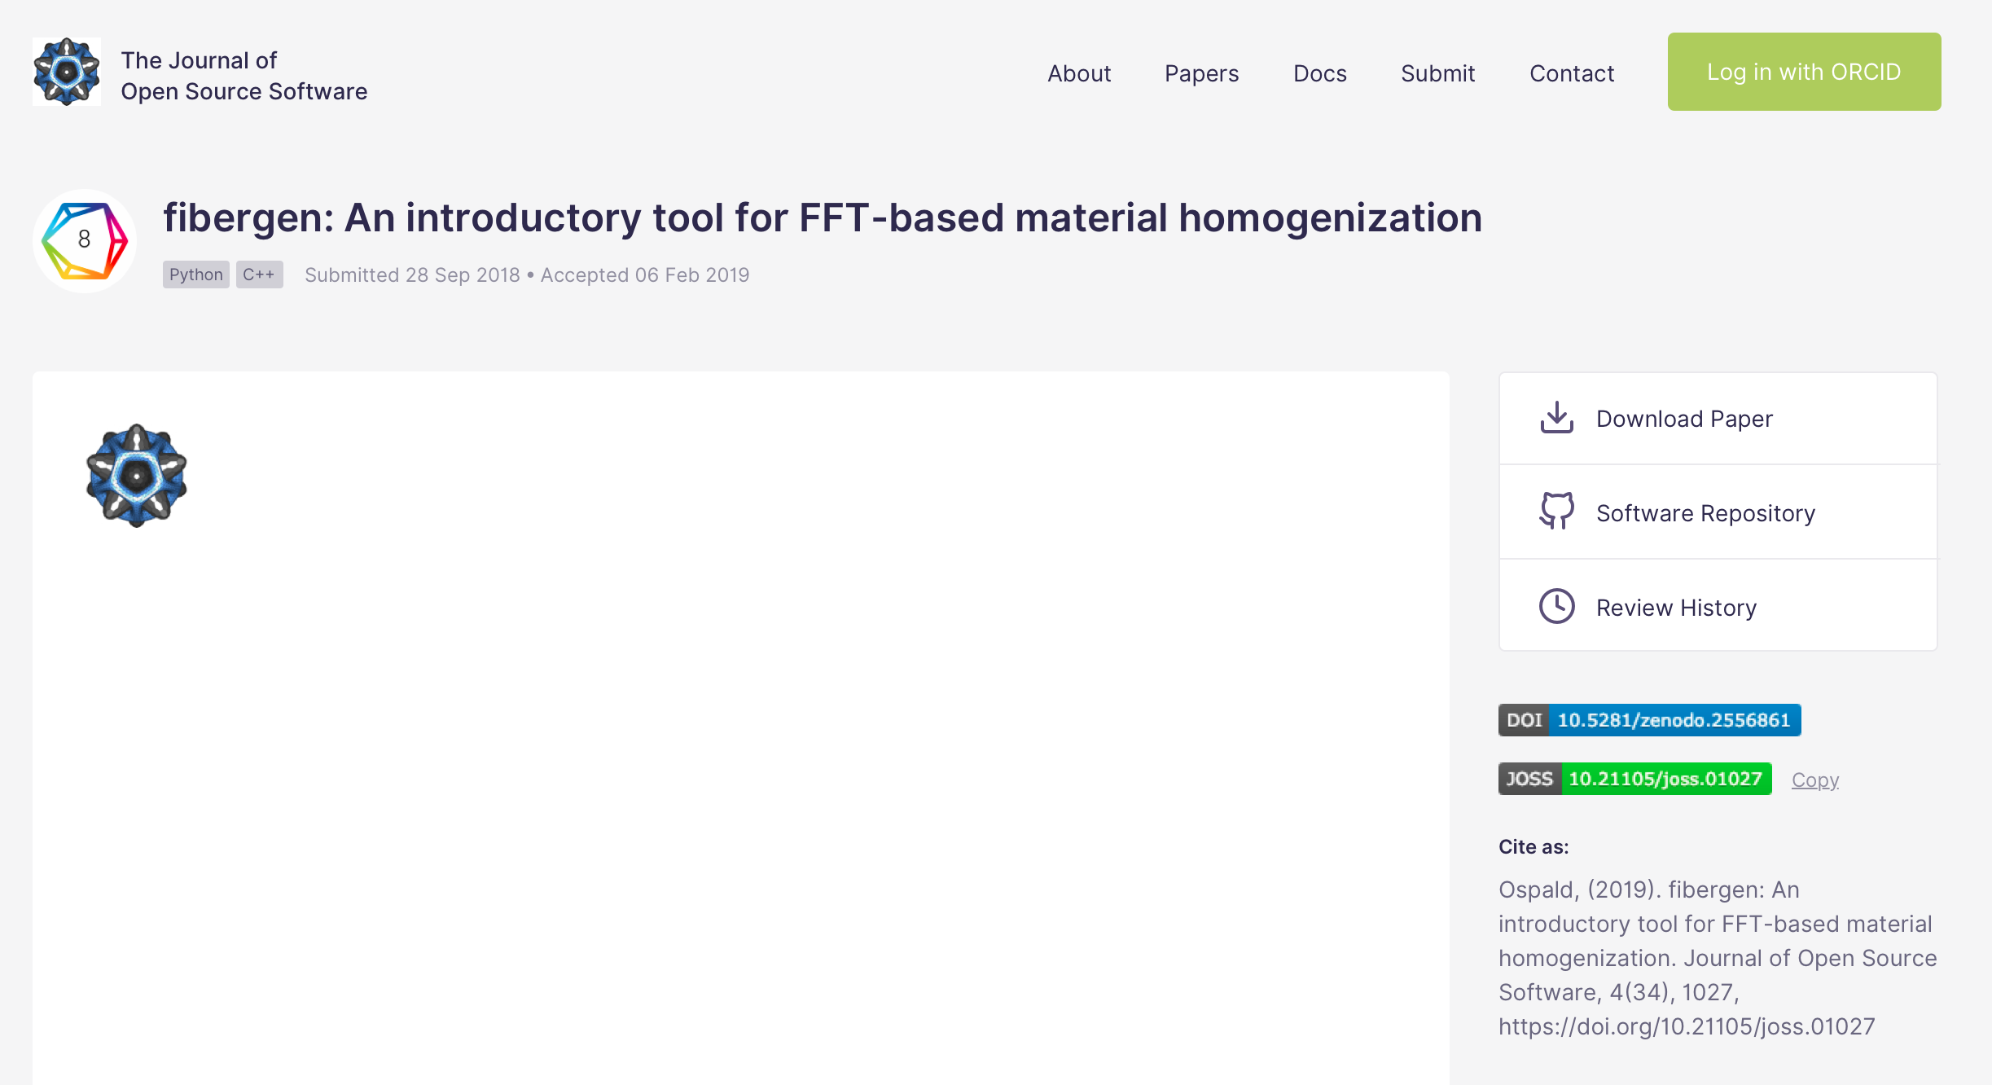Viewport: 1992px width, 1085px height.
Task: Copy the JOSS badge markdown
Action: (1815, 780)
